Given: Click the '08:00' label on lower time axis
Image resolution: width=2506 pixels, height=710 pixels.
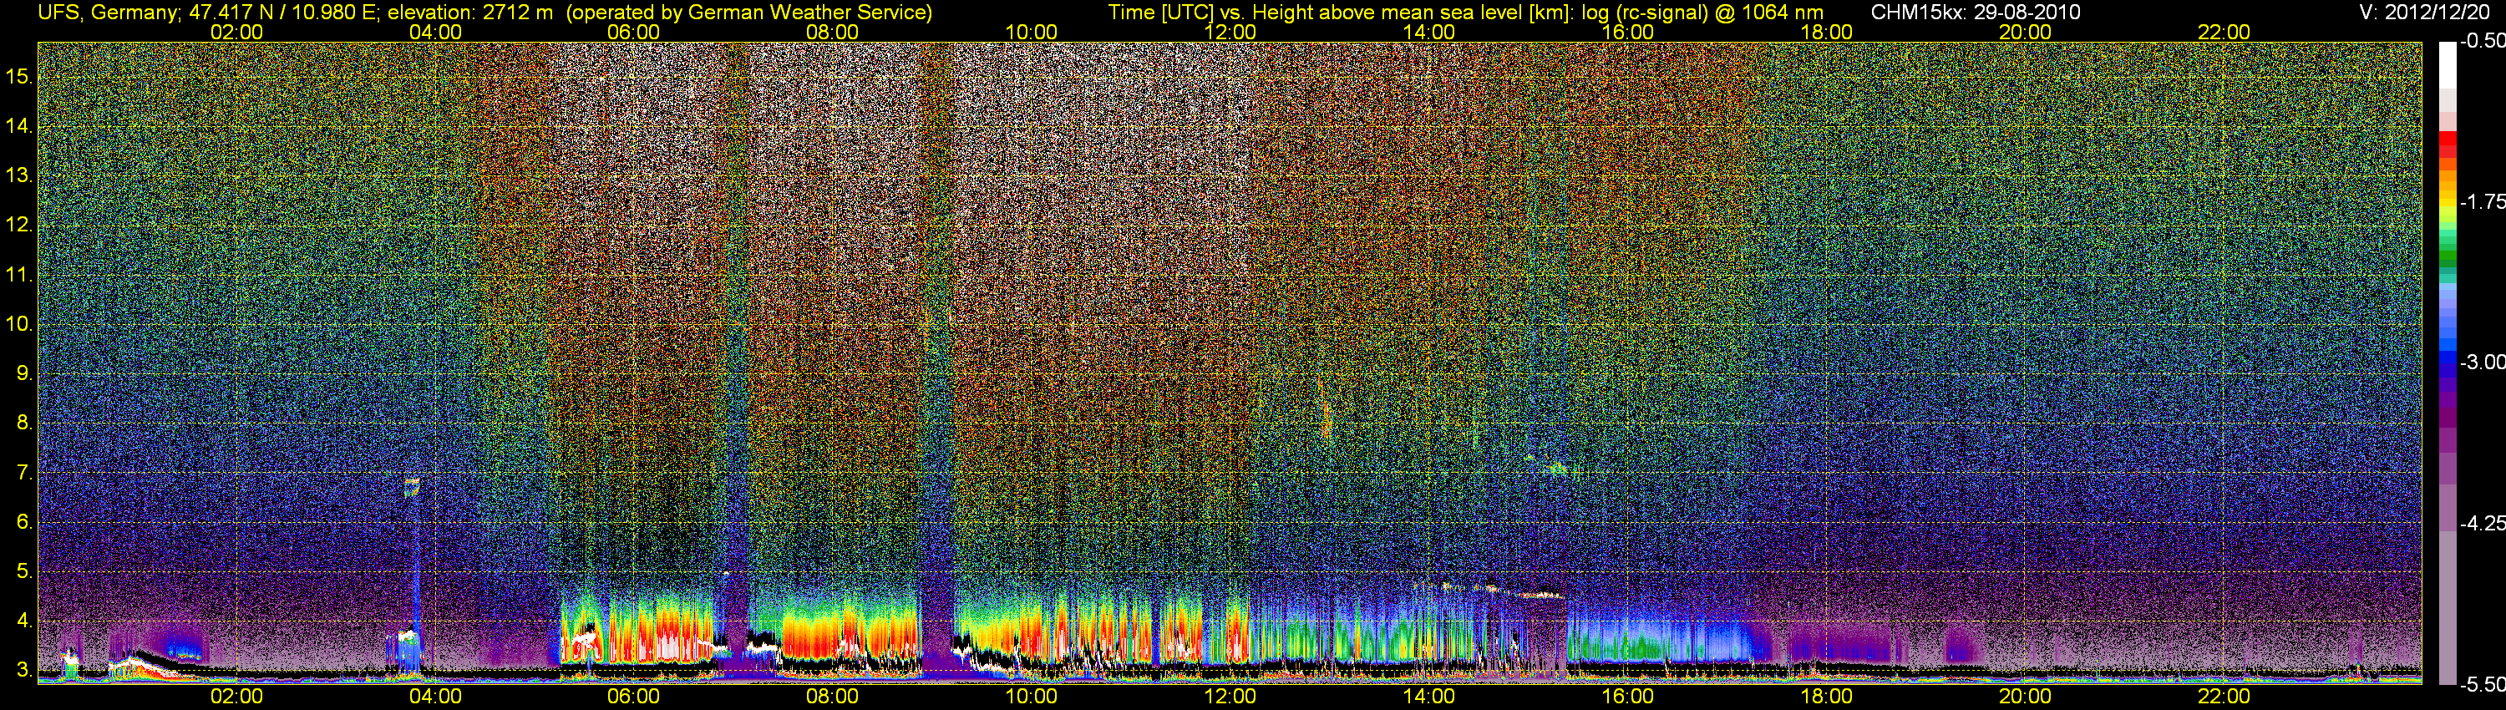Looking at the screenshot, I should [833, 697].
